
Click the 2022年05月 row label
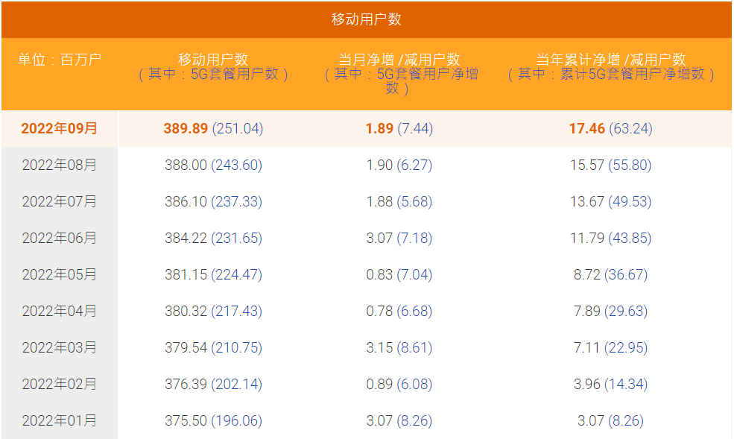[60, 274]
